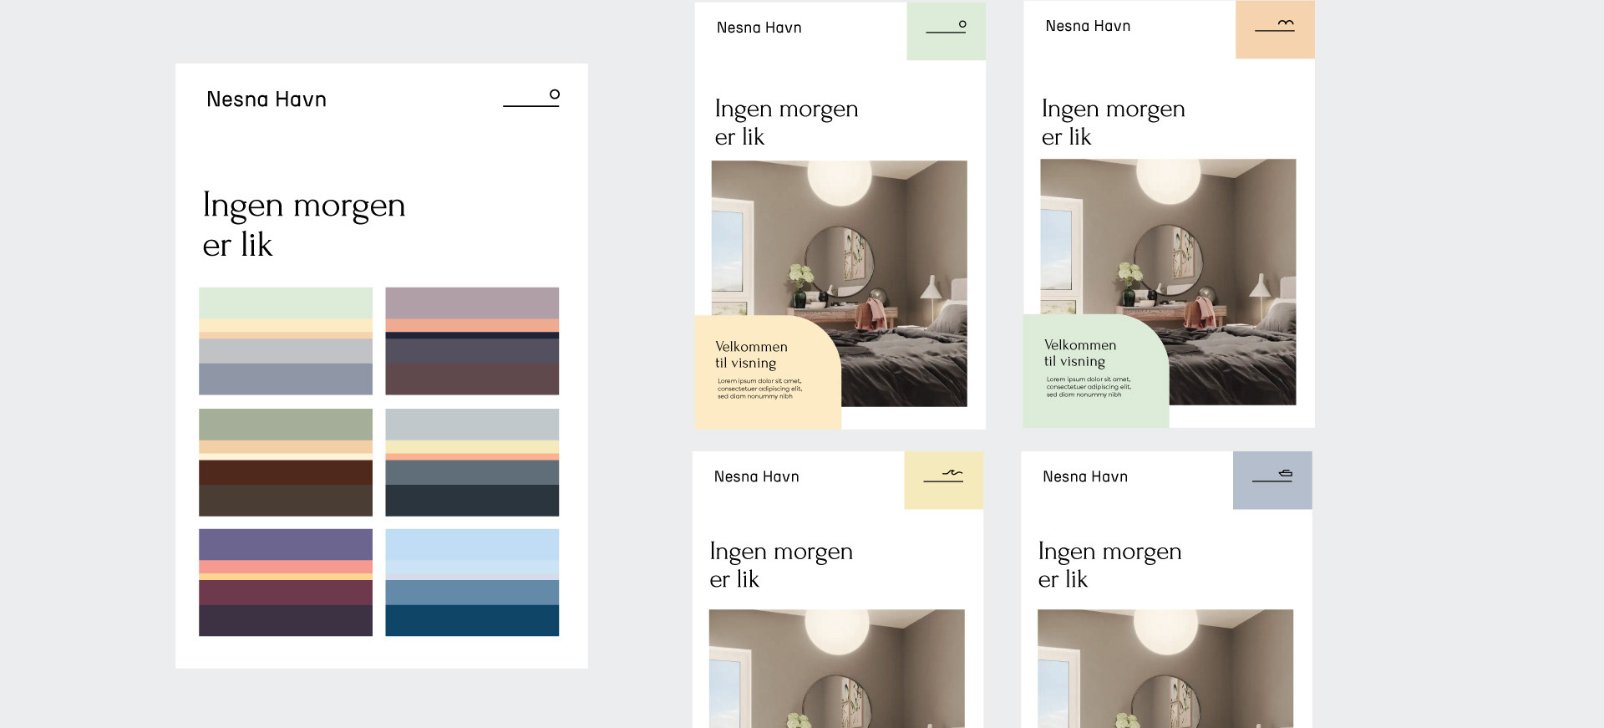Viewport: 1604px width, 728px height.
Task: Click the headline on the blue-icon poster
Action: (1109, 565)
